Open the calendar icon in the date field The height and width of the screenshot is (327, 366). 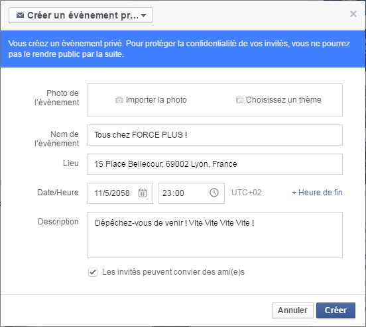[143, 193]
